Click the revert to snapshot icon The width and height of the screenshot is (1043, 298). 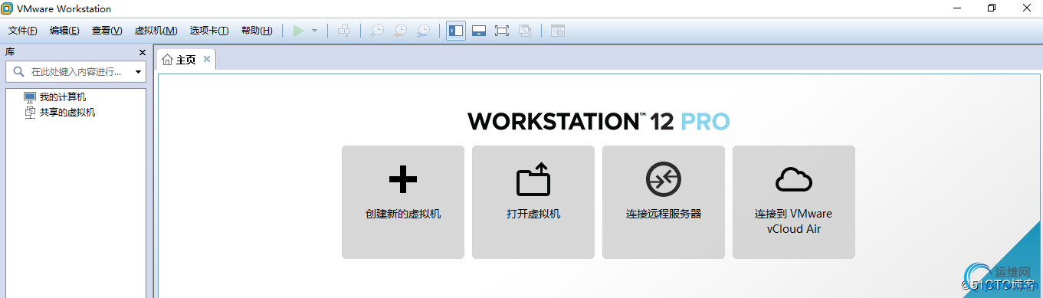(x=400, y=31)
